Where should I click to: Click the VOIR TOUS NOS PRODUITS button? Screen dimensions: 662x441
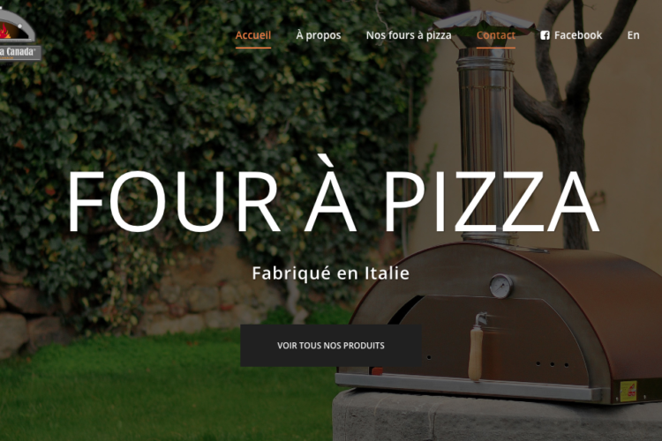331,345
